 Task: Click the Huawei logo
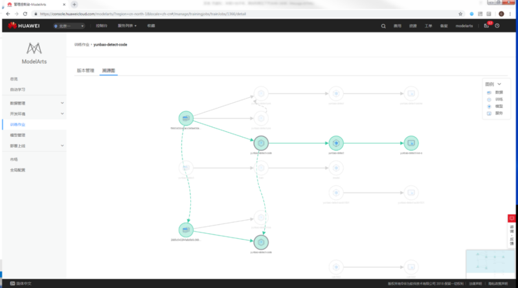pos(24,26)
